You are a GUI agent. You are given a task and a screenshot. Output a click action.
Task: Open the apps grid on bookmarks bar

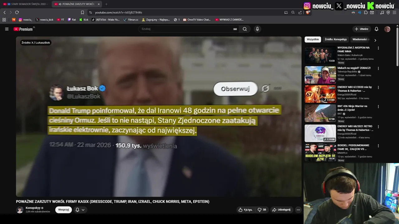click(4, 20)
